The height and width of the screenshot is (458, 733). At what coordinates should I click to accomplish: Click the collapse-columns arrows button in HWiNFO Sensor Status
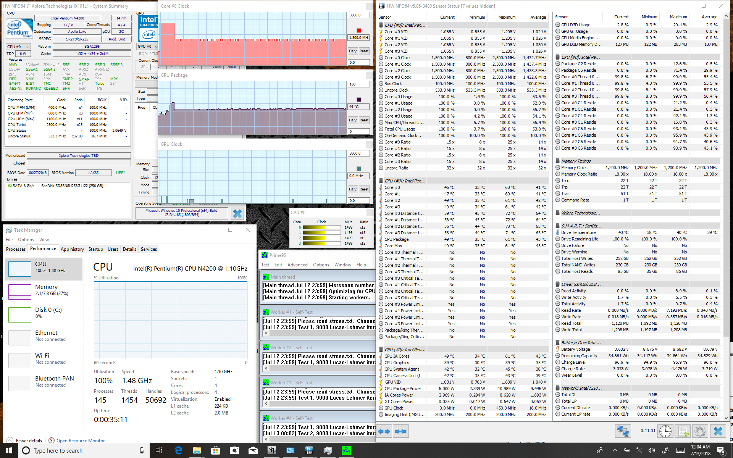point(400,431)
